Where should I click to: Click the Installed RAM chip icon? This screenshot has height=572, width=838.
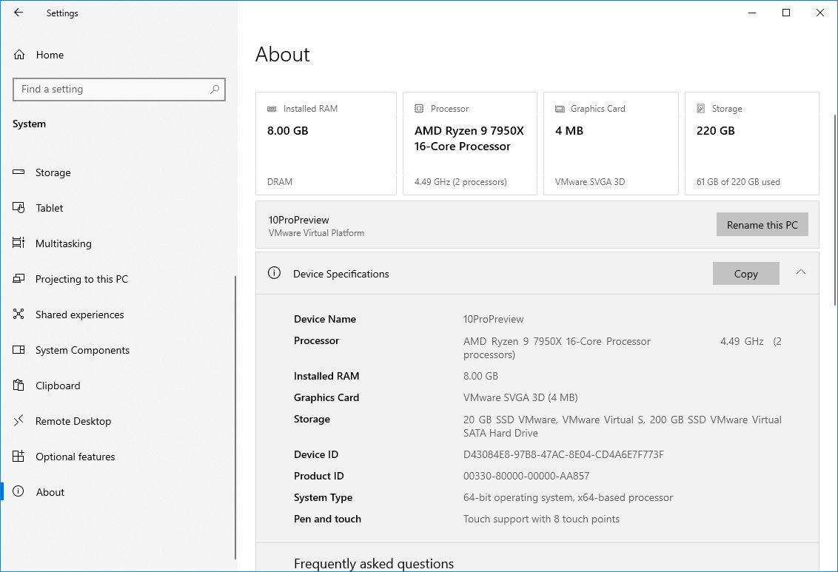[x=272, y=109]
